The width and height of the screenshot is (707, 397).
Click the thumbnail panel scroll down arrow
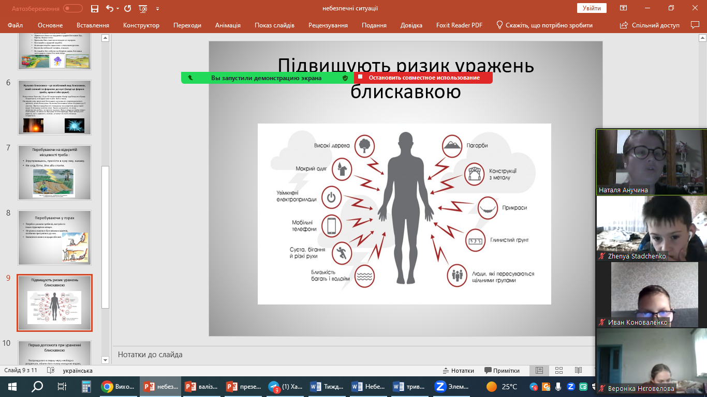(106, 360)
